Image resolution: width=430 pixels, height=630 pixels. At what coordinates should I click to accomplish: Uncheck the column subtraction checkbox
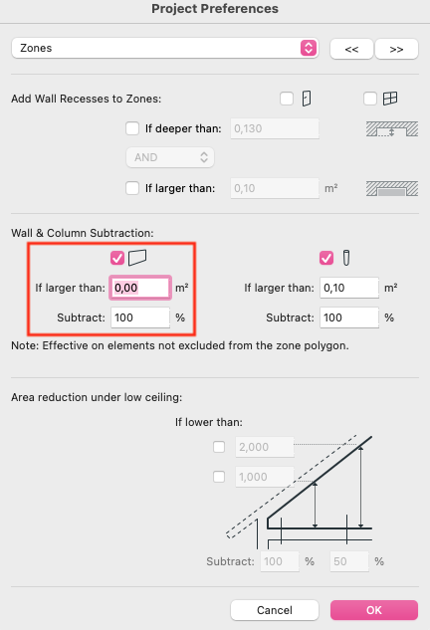click(326, 258)
